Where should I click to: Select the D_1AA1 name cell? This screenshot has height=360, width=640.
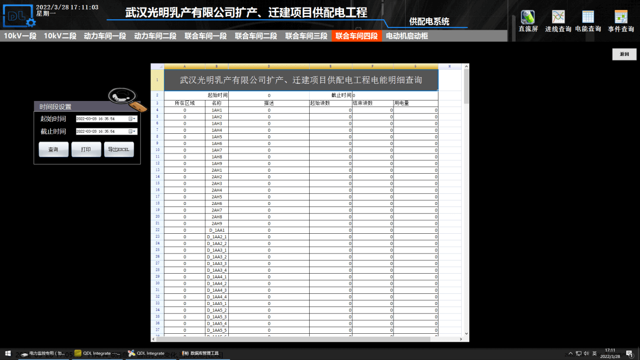(x=217, y=230)
